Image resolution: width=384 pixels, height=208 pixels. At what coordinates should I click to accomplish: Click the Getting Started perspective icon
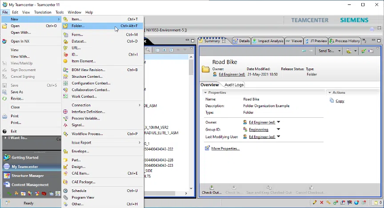7,157
